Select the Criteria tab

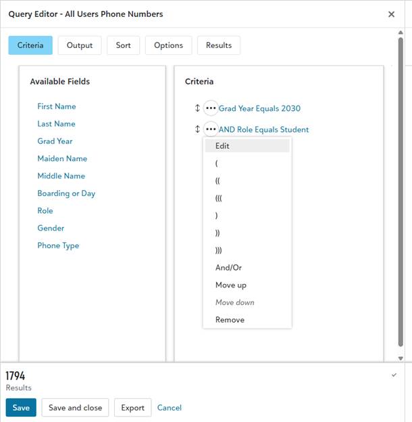[30, 45]
